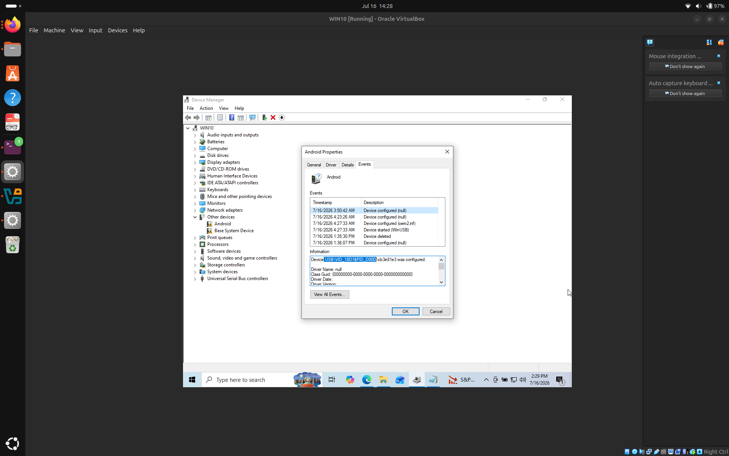Open the Terminal from the Ubuntu dock
Image resolution: width=729 pixels, height=456 pixels.
(x=13, y=147)
